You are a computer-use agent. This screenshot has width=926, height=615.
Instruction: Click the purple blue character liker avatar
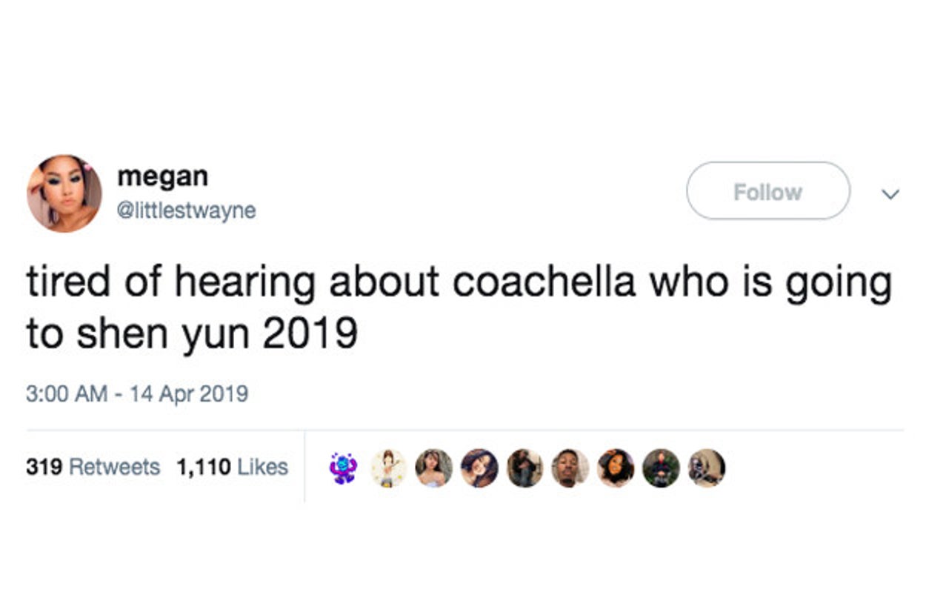pos(344,468)
